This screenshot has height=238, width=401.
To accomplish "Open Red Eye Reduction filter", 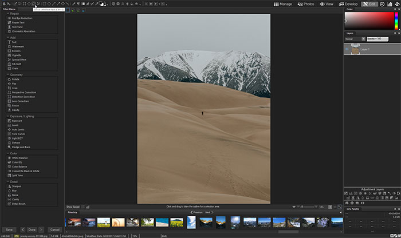I will [20, 18].
